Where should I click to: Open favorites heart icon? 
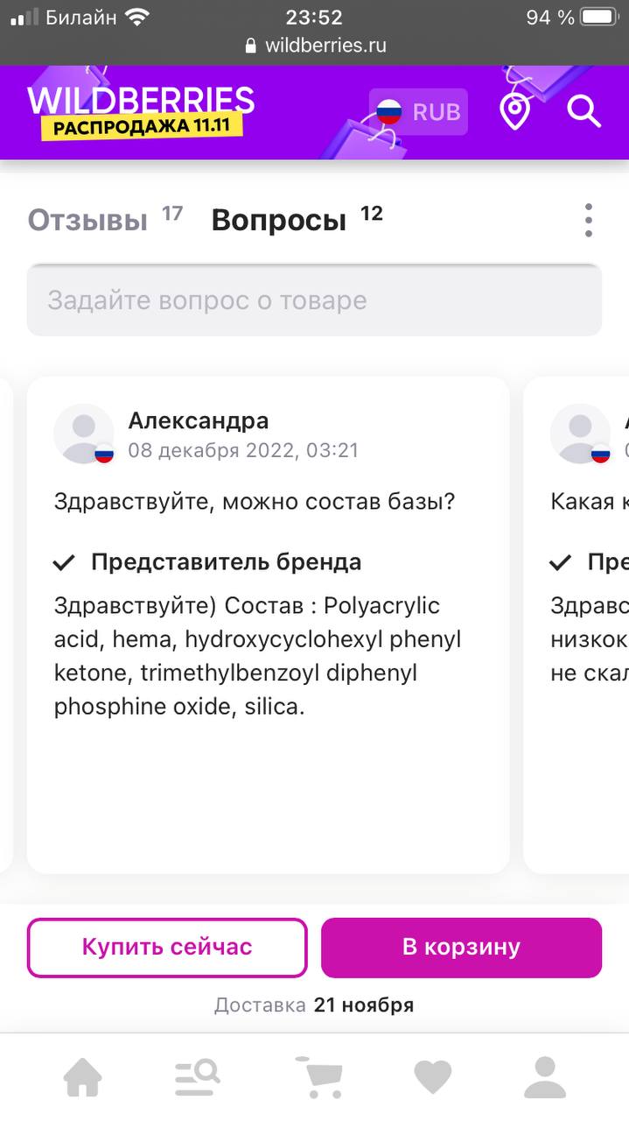point(432,1077)
